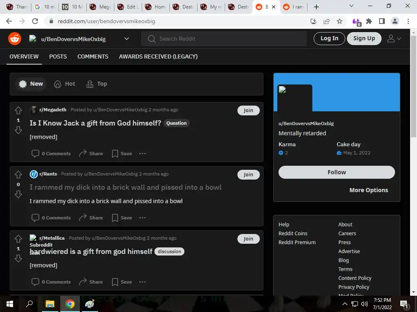The image size is (417, 312).
Task: Open the Reddit Premium link
Action: click(x=297, y=242)
